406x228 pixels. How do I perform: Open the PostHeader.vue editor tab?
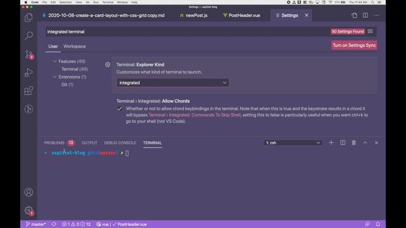point(242,15)
